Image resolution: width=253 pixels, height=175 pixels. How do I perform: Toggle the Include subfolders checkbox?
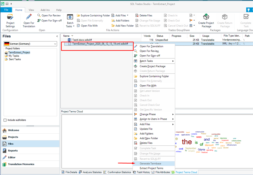tap(5, 120)
